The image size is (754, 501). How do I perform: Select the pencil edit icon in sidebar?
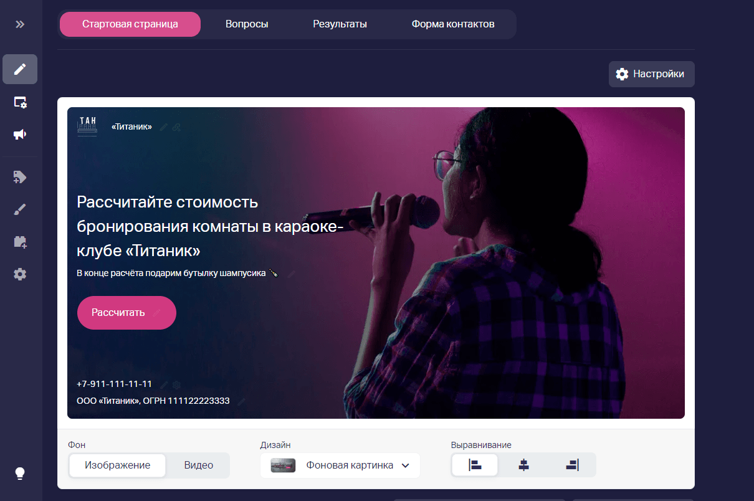click(x=20, y=69)
